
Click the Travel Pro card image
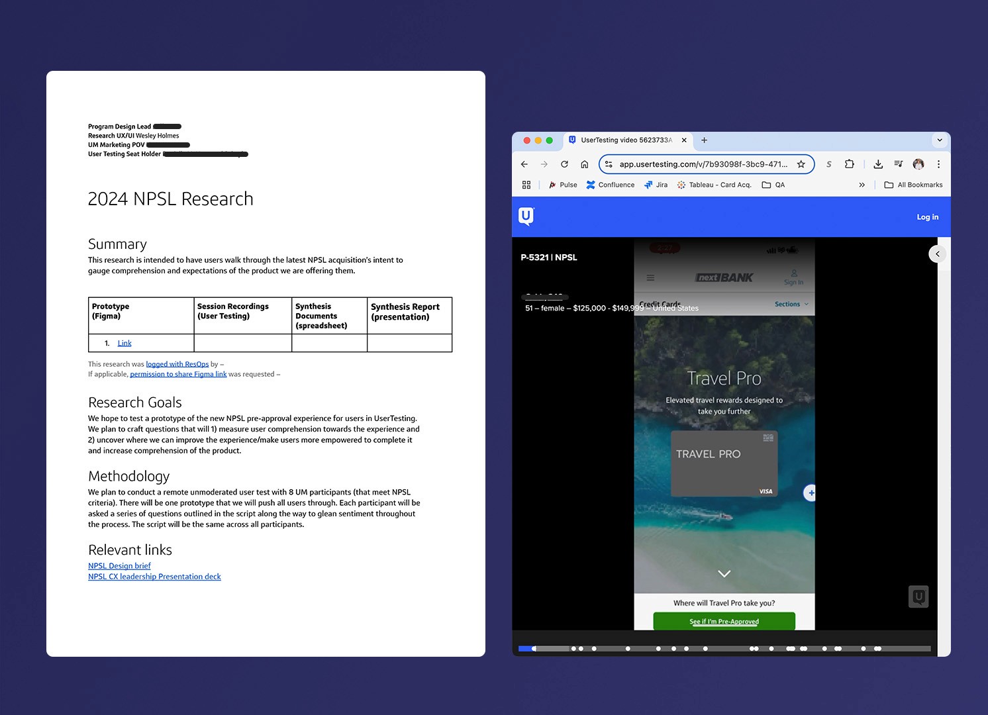724,463
